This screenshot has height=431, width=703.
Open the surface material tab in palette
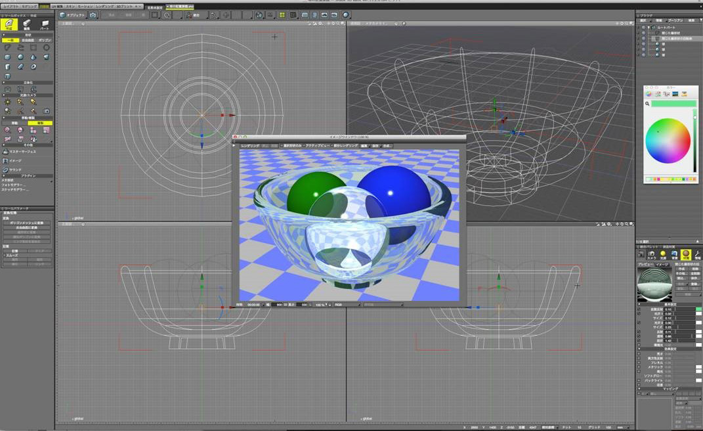tap(686, 255)
